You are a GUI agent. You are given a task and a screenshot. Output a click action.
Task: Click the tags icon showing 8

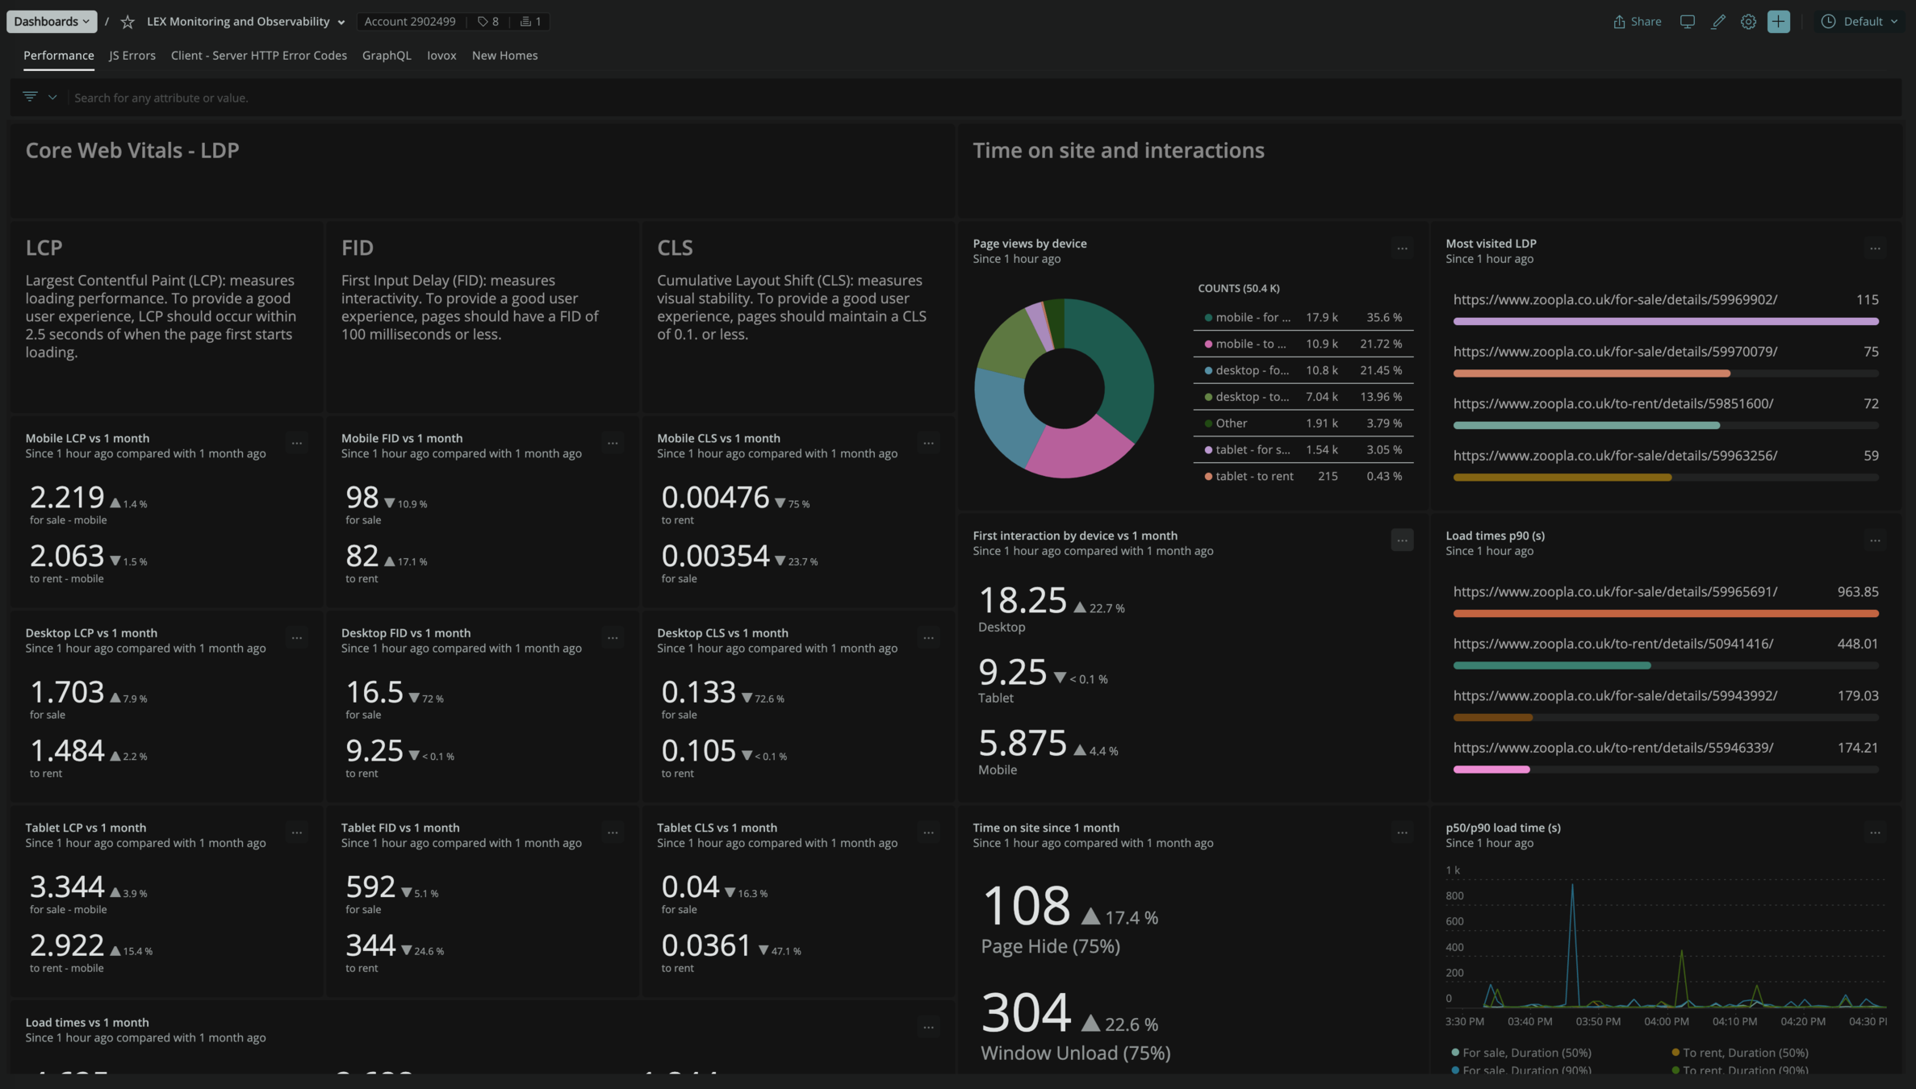[488, 22]
